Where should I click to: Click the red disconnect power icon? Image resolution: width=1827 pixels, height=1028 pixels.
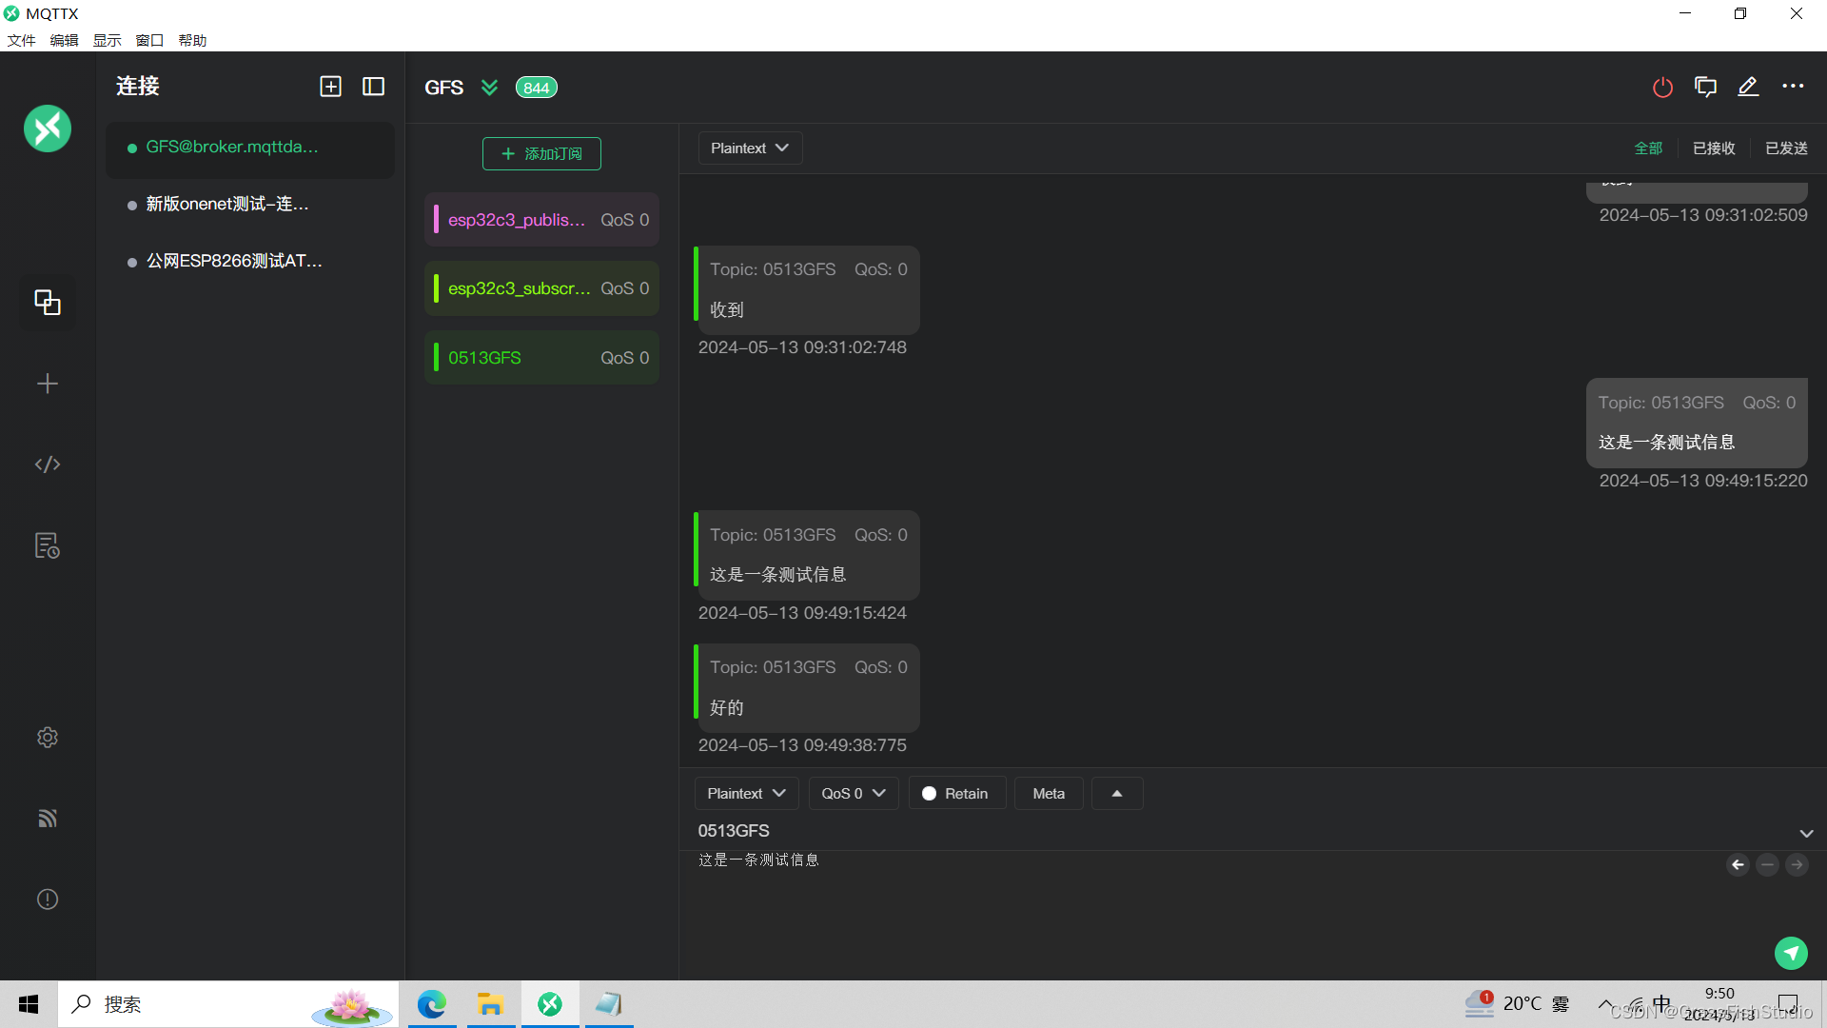click(x=1662, y=88)
